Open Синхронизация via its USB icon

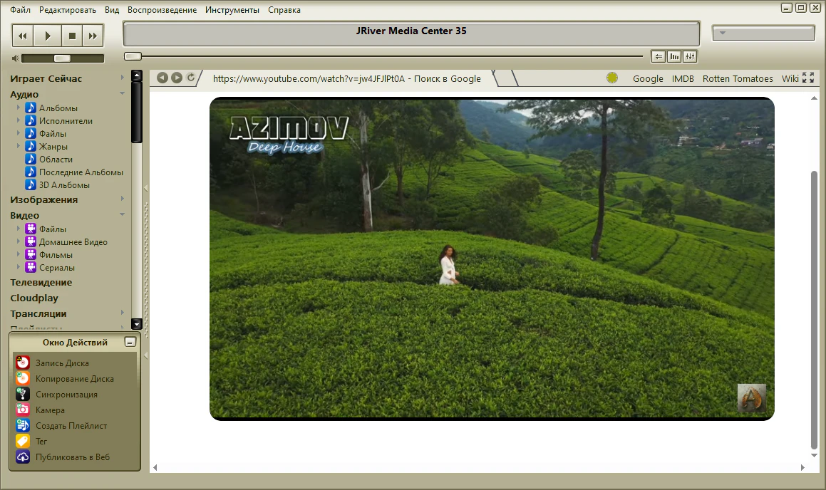22,395
